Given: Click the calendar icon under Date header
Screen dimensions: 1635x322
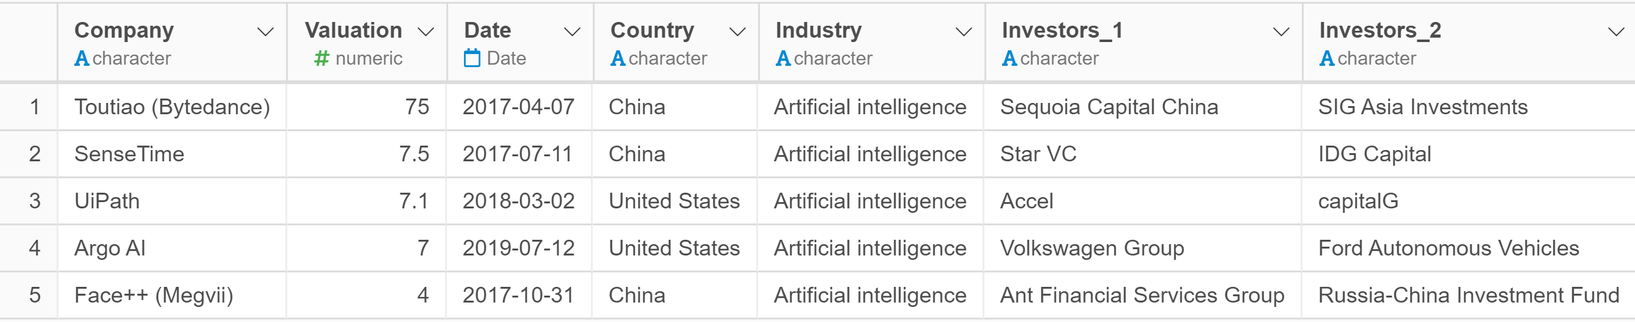Looking at the screenshot, I should 471,58.
